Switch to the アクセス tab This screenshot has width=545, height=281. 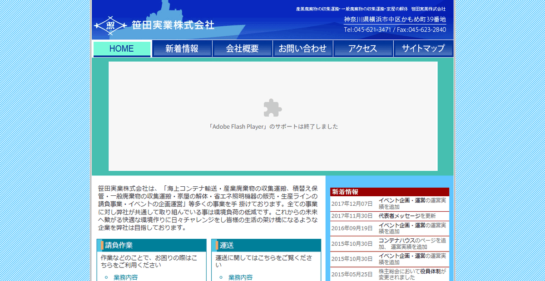363,48
